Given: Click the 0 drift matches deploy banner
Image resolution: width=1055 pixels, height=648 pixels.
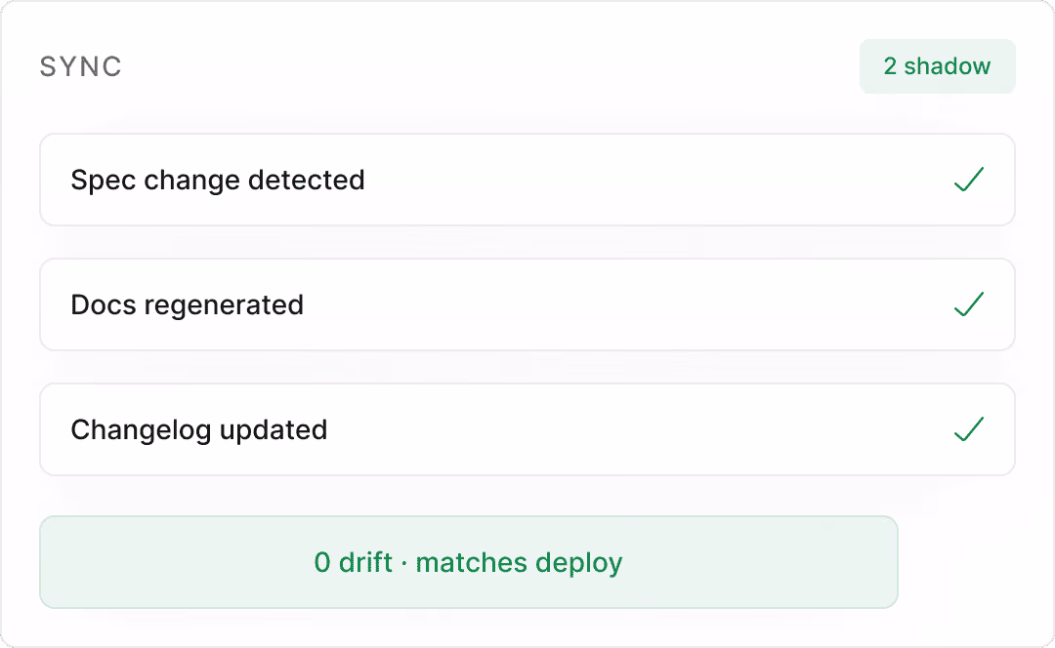Looking at the screenshot, I should [x=469, y=562].
